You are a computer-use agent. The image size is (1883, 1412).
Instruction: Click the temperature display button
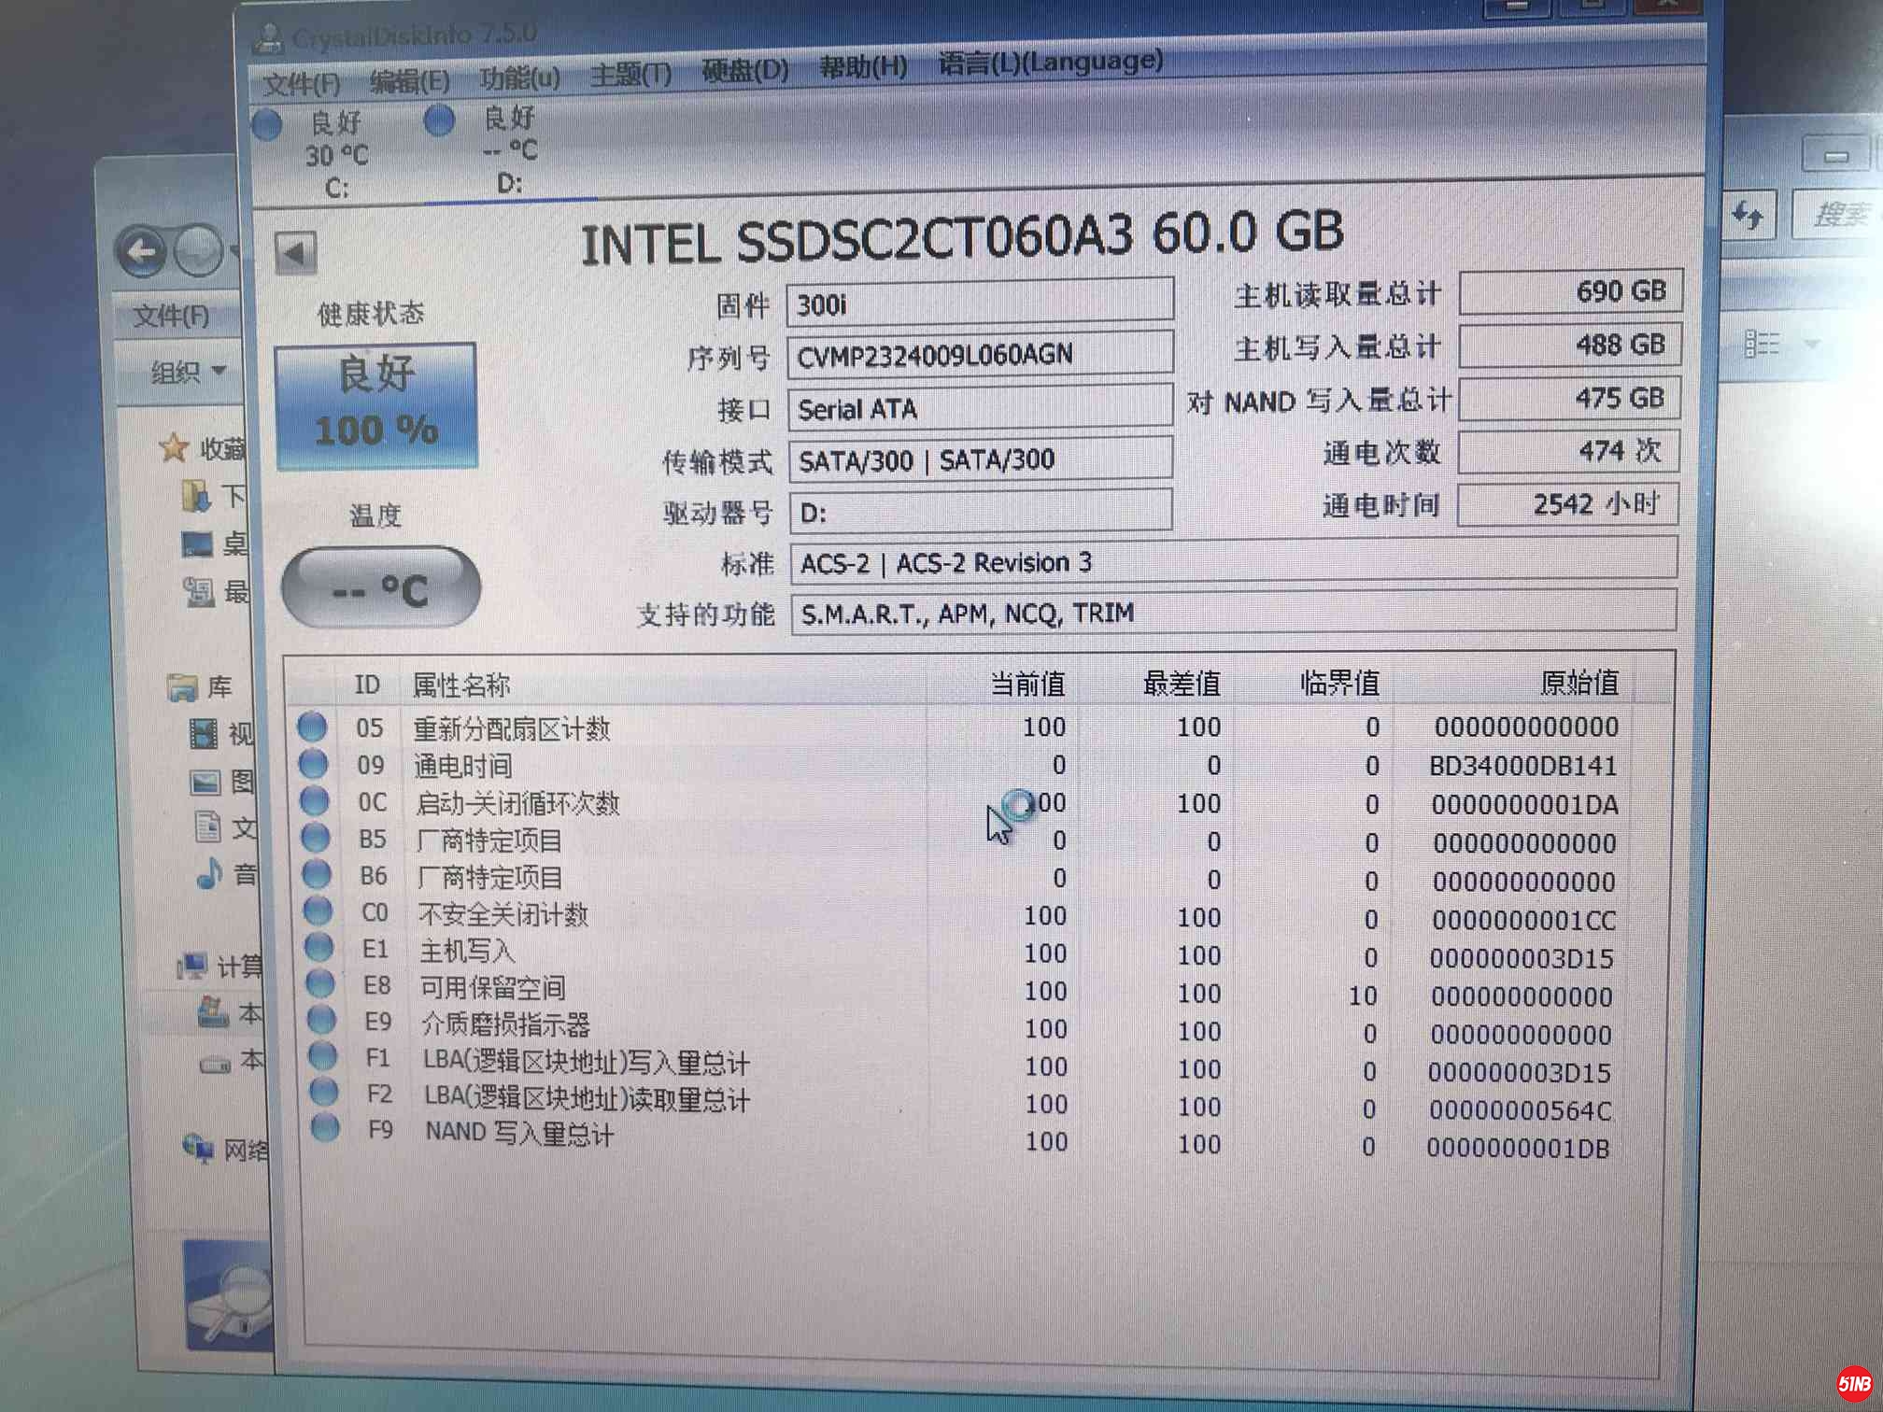[380, 588]
